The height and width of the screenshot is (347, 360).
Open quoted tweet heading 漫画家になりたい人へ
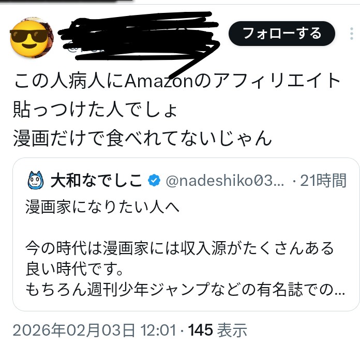point(102,207)
